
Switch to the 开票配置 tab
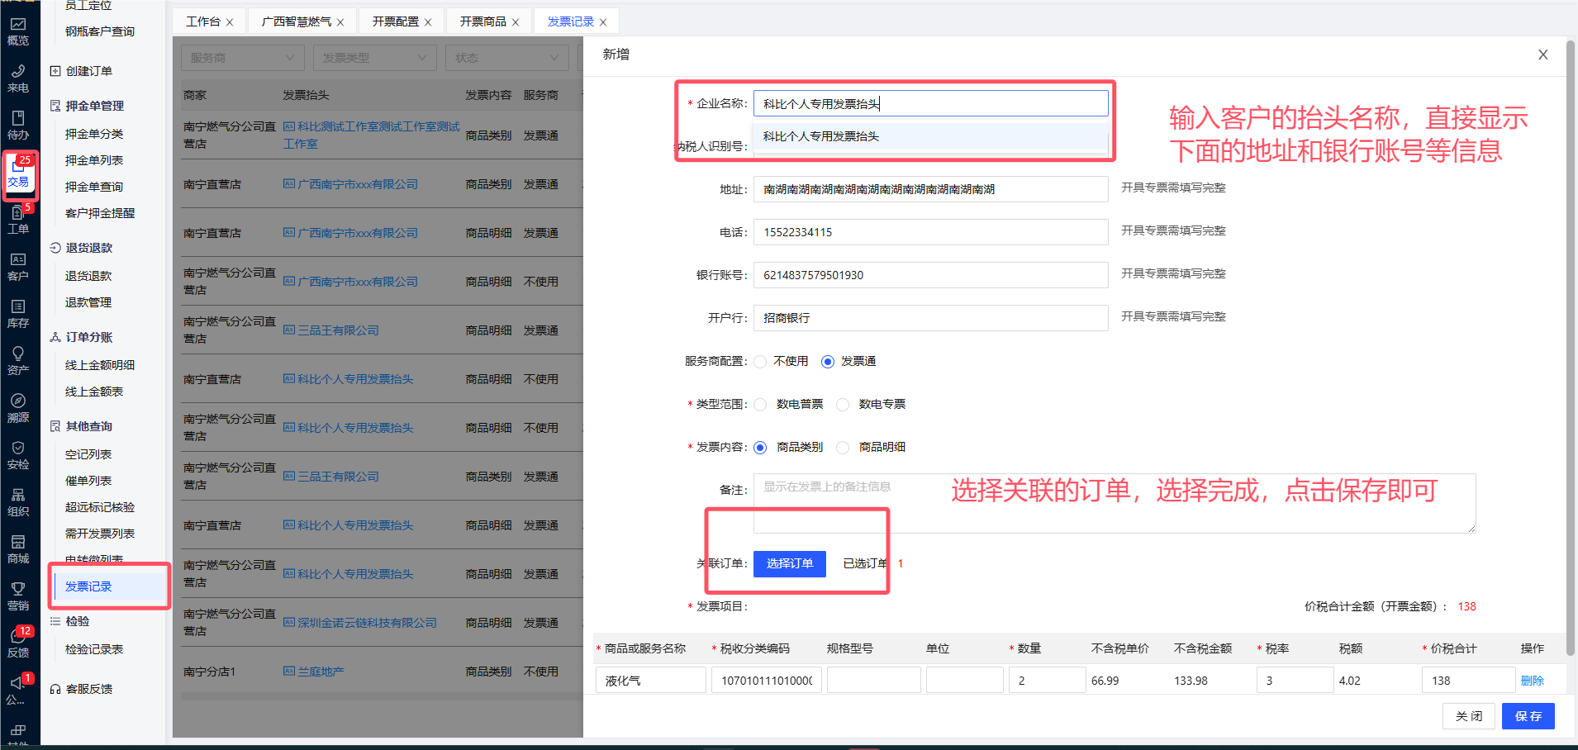point(395,21)
